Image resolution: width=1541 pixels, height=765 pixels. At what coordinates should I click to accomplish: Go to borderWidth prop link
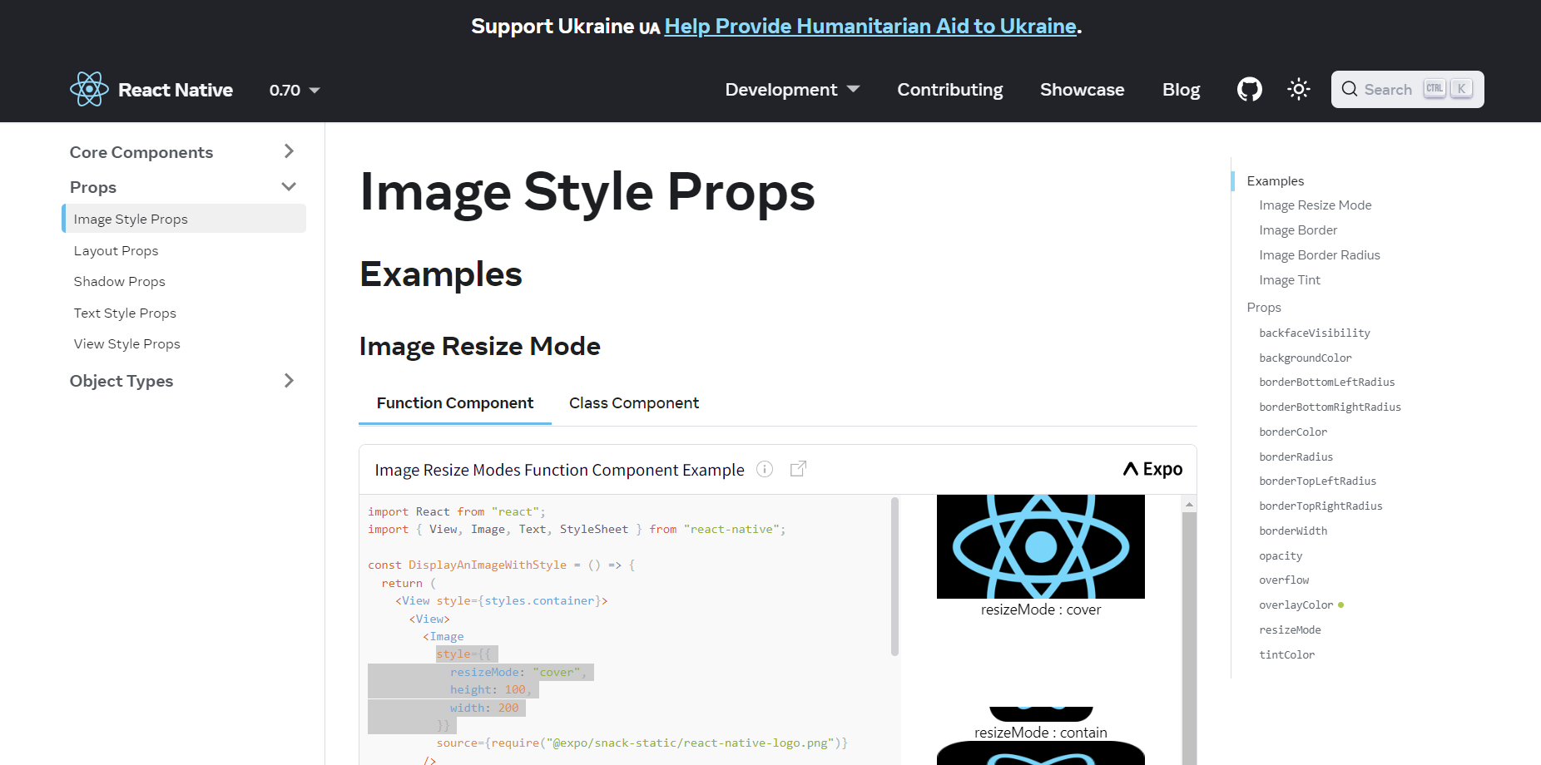(1293, 531)
